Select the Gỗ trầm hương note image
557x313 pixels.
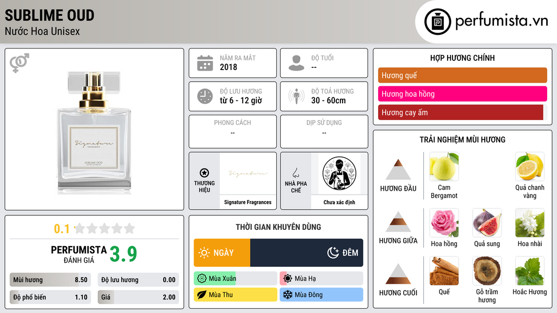point(487,271)
